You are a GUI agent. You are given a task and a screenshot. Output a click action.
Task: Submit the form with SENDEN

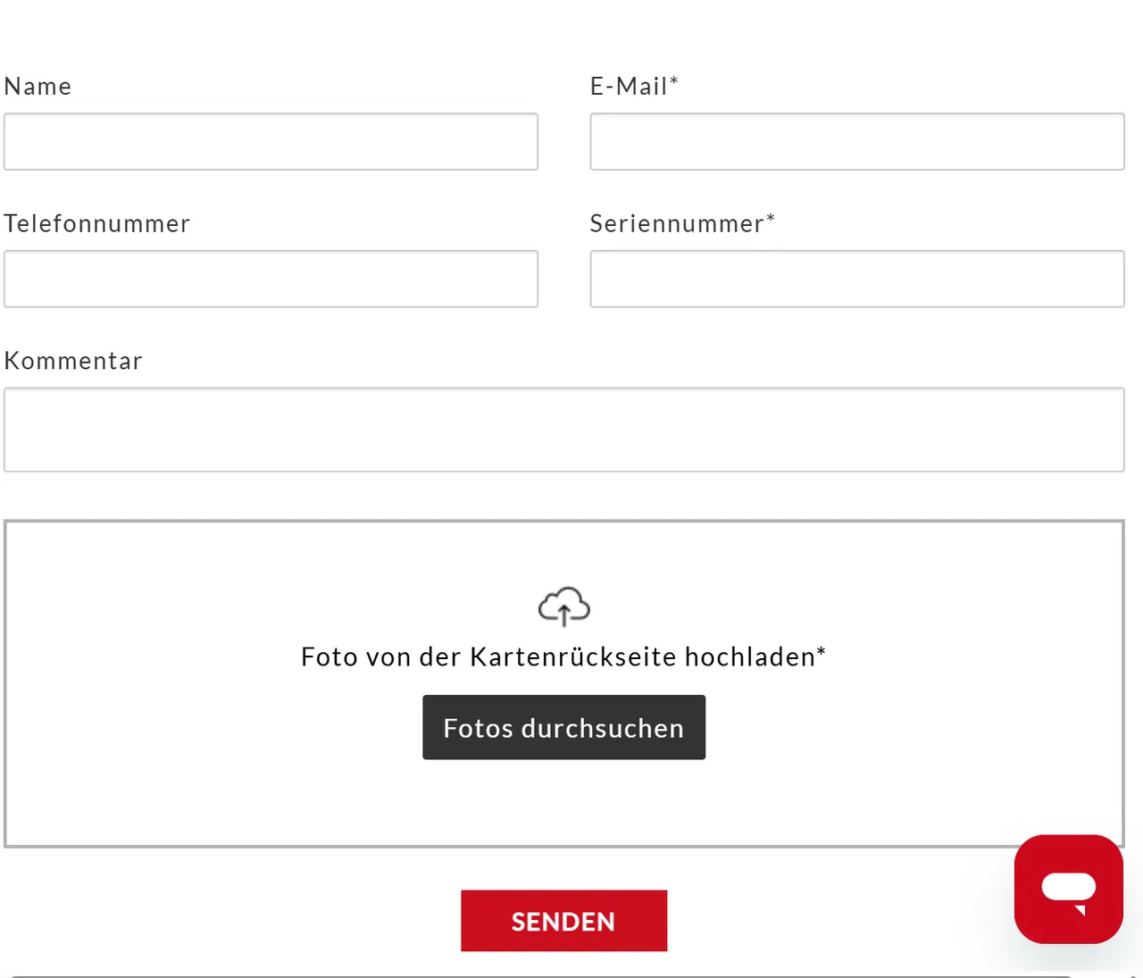pyautogui.click(x=564, y=921)
